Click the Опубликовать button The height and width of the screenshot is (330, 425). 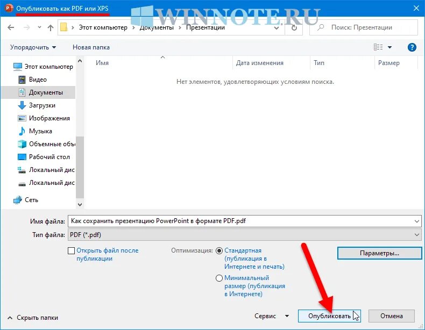click(x=329, y=316)
